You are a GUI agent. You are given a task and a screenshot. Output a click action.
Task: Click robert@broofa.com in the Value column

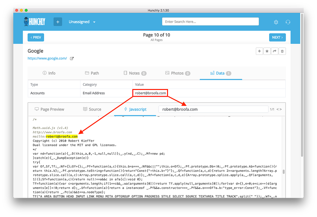(150, 93)
